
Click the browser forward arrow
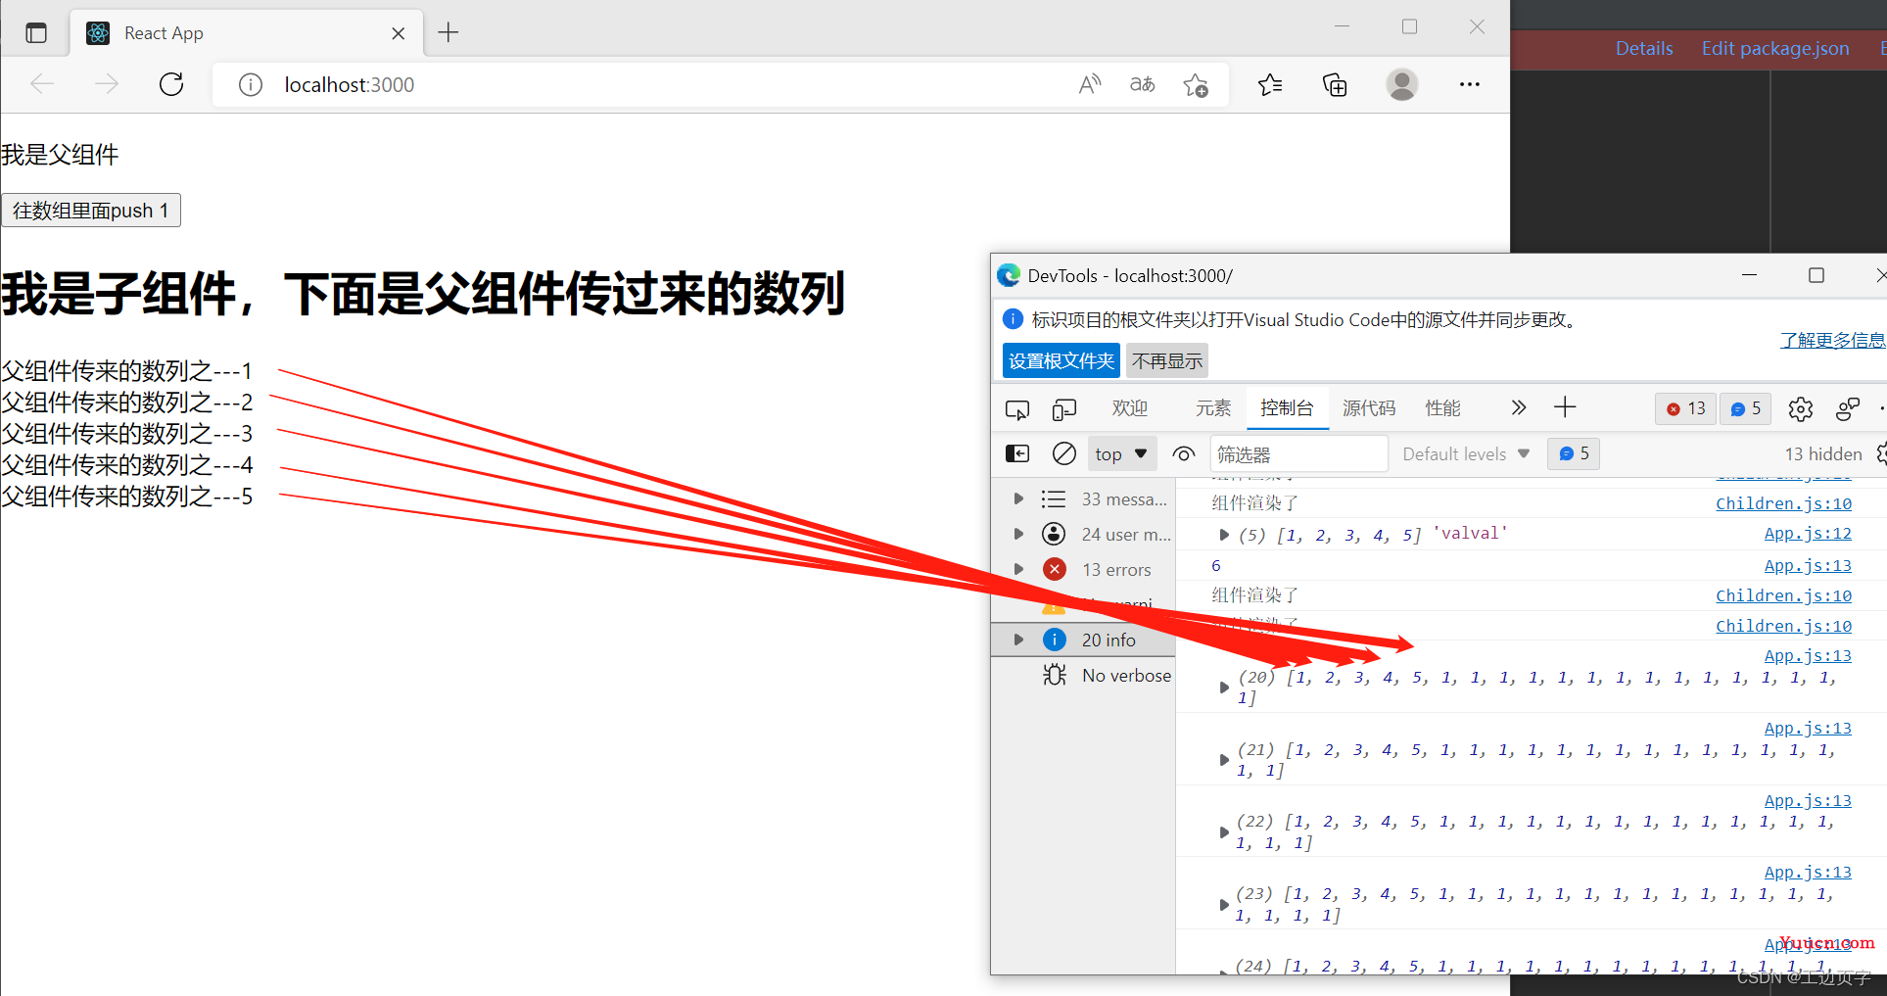tap(107, 84)
